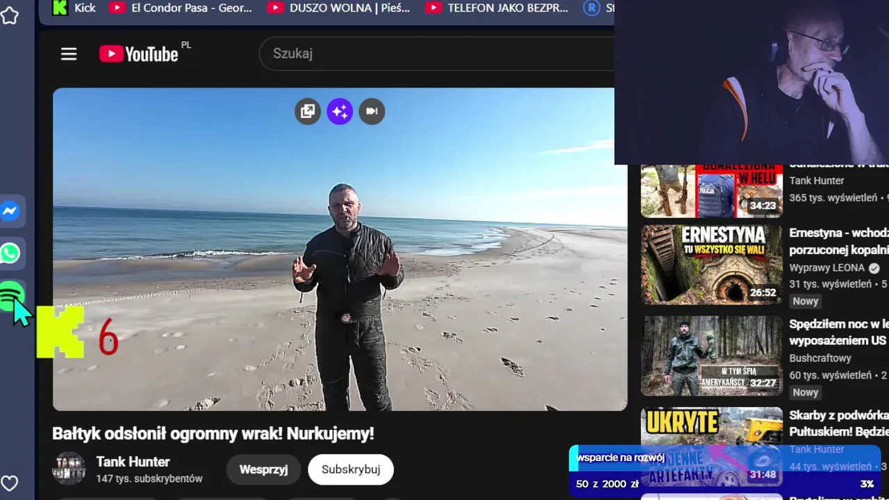Screen dimensions: 889x500
Task: Open Spotify from the sidebar
Action: 10,297
